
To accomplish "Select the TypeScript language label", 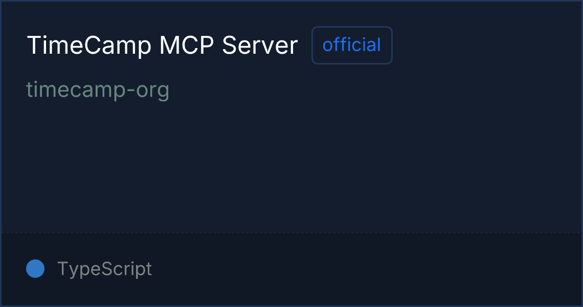I will (x=104, y=269).
